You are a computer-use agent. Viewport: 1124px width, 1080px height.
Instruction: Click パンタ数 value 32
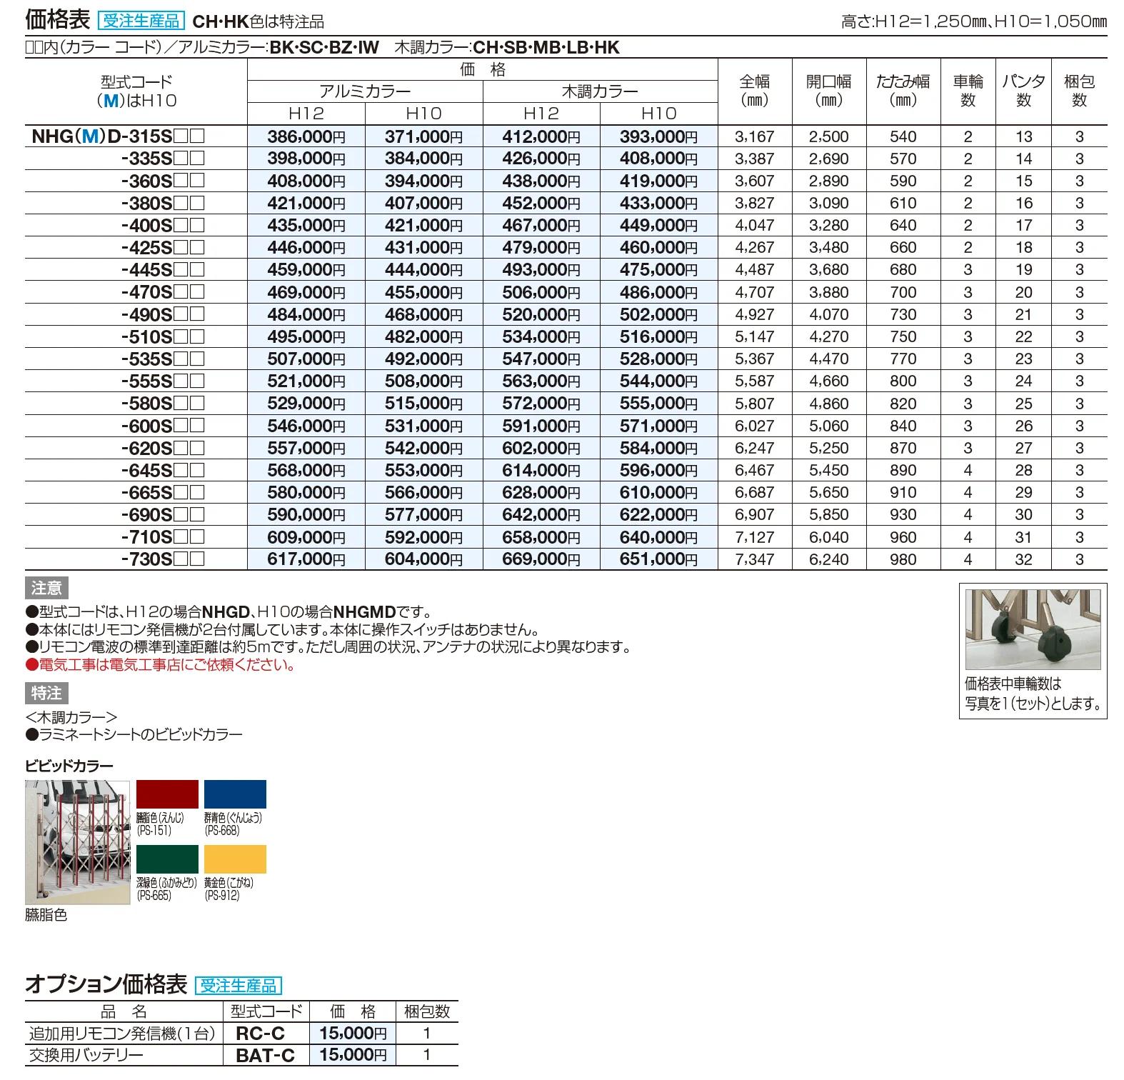[1024, 559]
